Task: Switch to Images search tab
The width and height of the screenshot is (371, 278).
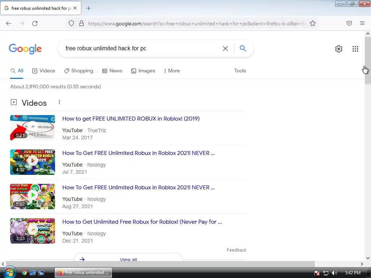Action: (x=143, y=71)
